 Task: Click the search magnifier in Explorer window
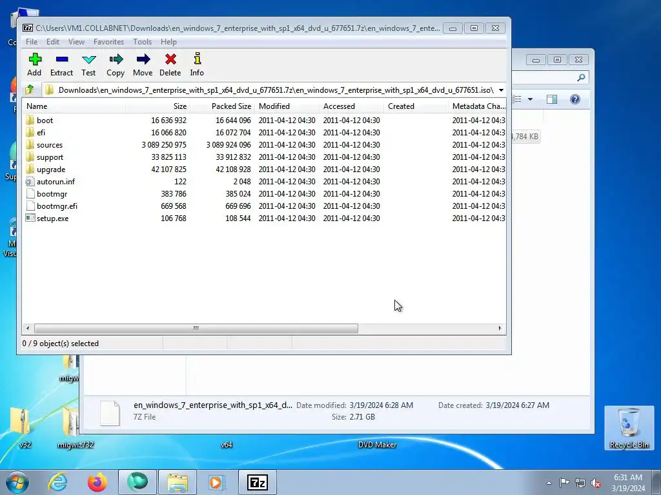(582, 77)
